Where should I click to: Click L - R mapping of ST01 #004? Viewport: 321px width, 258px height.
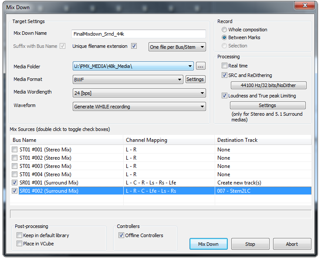(131, 174)
